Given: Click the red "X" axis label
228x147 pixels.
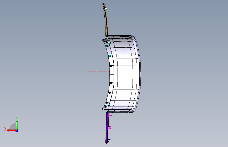Looking at the screenshot, I should tap(5, 129).
